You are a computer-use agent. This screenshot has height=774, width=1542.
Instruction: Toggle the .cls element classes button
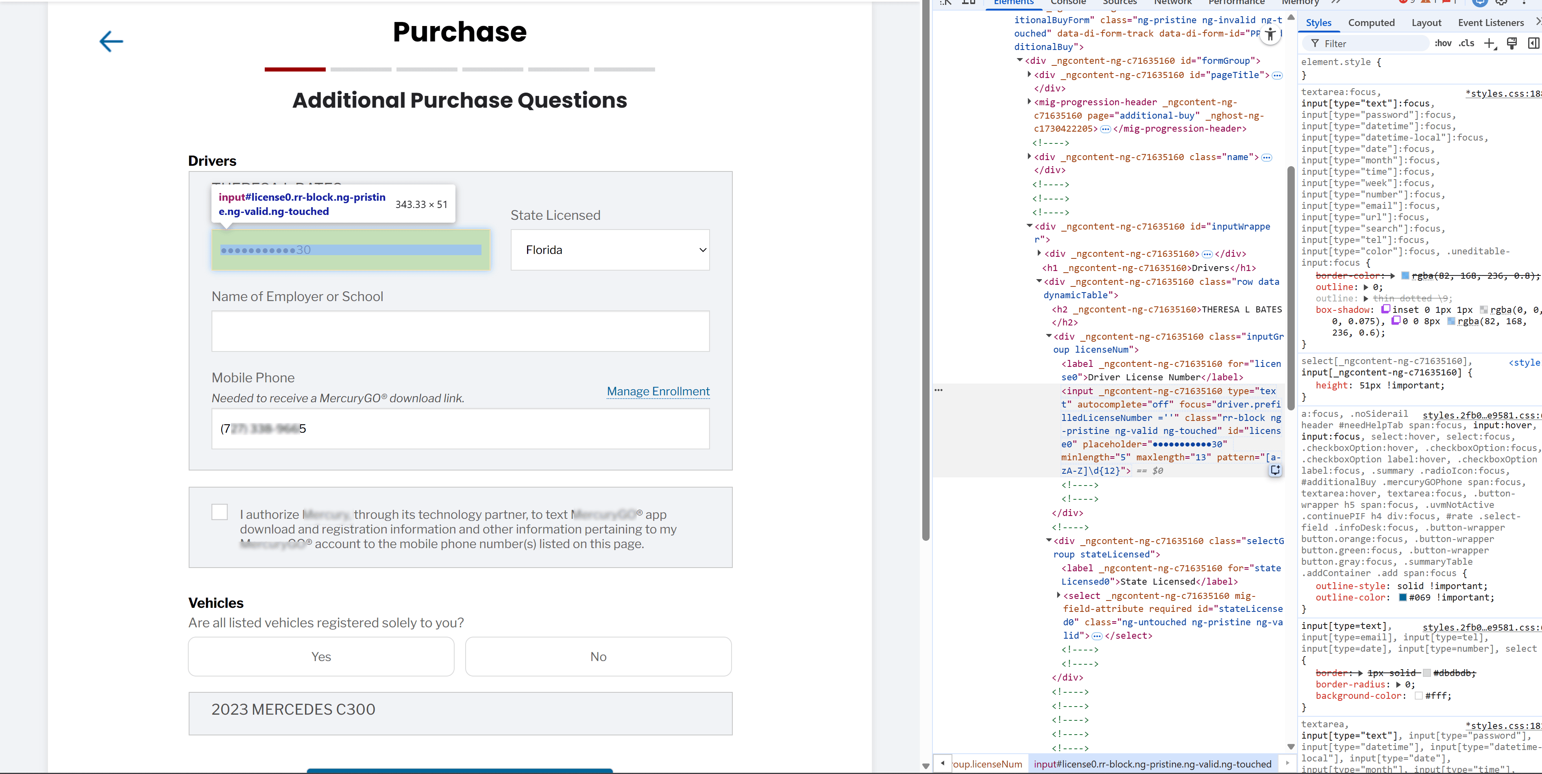(x=1466, y=43)
